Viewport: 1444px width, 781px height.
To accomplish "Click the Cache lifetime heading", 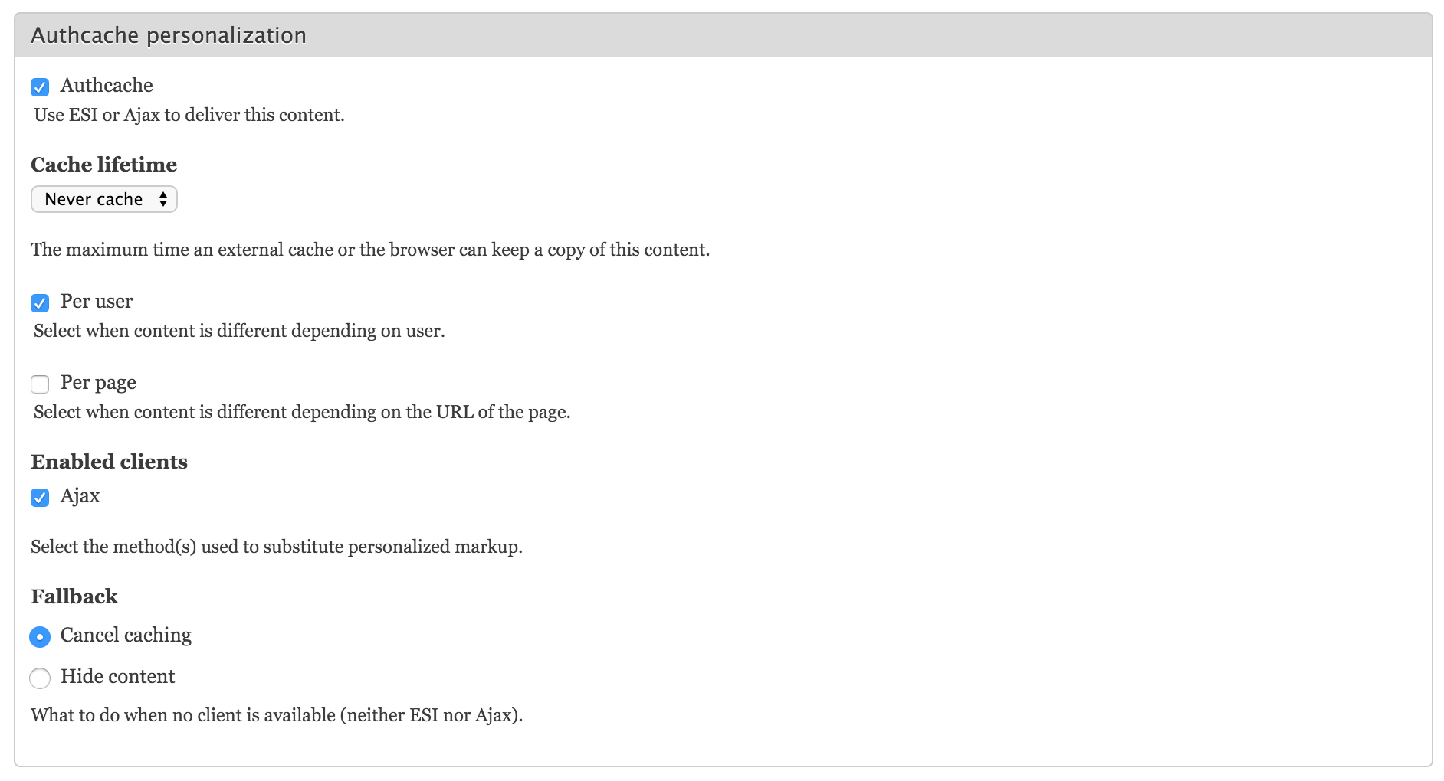I will pyautogui.click(x=103, y=165).
